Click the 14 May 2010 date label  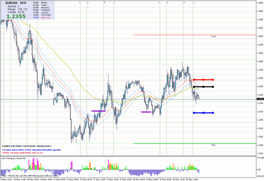[x=6, y=179]
